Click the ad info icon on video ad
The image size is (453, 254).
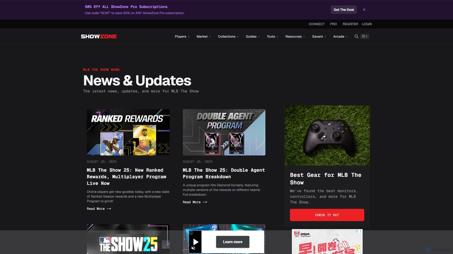(x=191, y=233)
